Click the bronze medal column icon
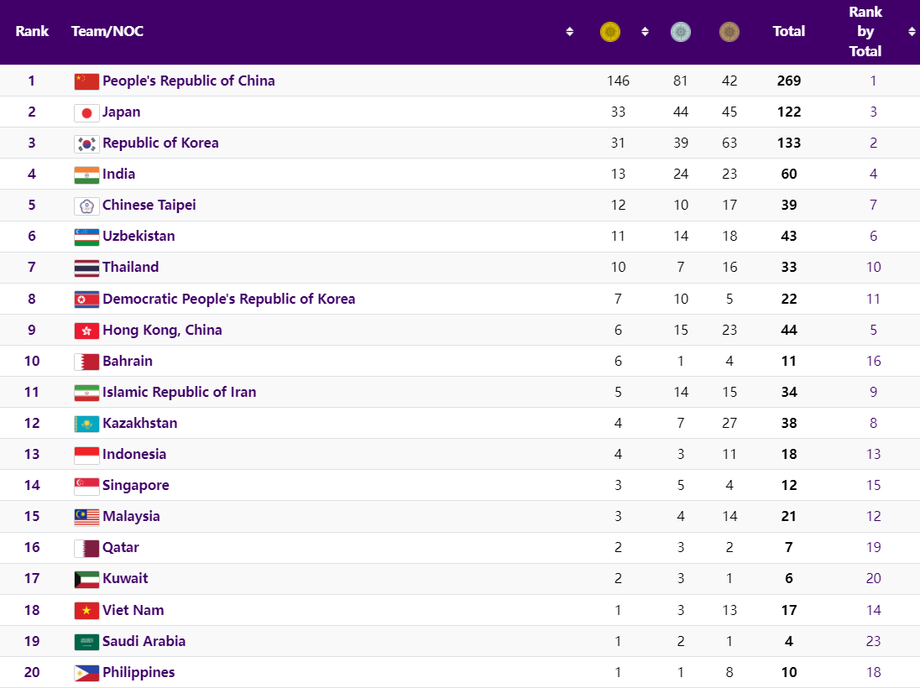The height and width of the screenshot is (688, 920). click(729, 32)
